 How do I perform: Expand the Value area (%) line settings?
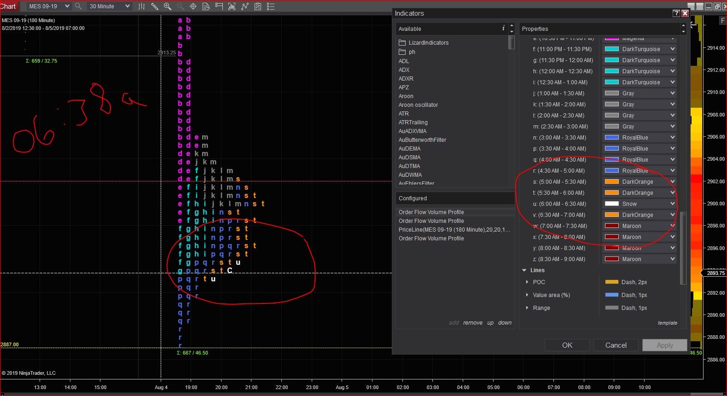tap(527, 295)
